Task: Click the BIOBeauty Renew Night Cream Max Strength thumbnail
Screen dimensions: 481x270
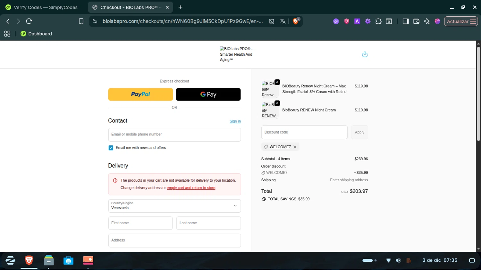Action: pyautogui.click(x=269, y=89)
